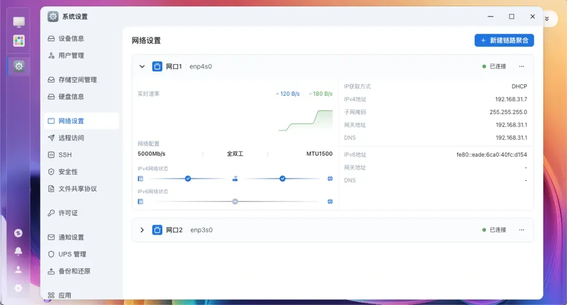Viewport: 567px width, 305px height.
Task: Select 存储空间管理 in the sidebar
Action: (78, 80)
